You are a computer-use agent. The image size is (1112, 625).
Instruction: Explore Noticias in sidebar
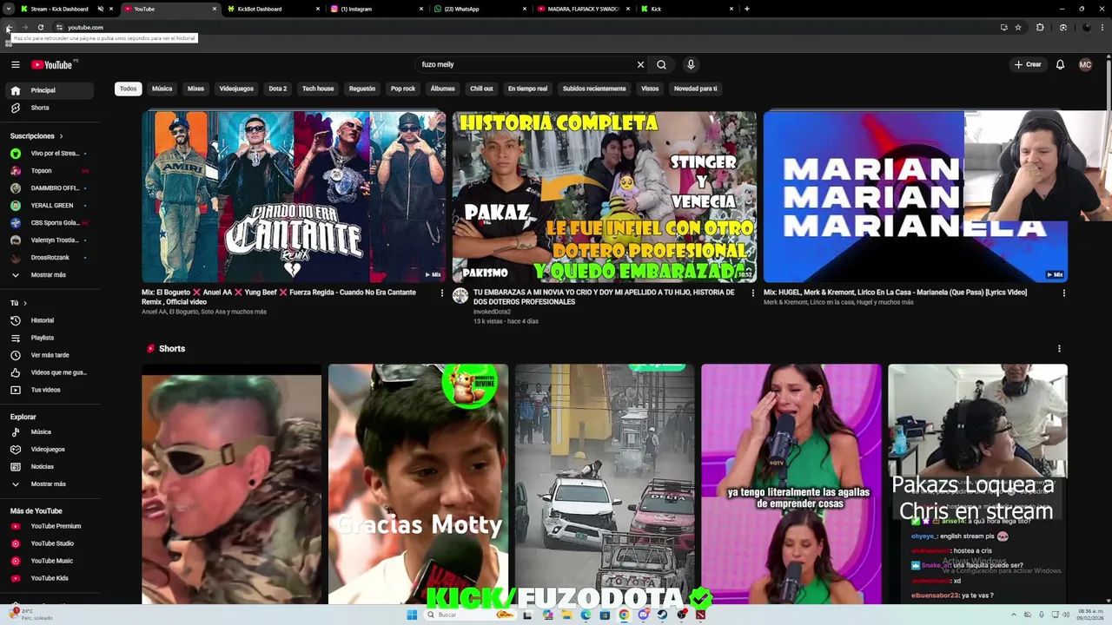49,466
